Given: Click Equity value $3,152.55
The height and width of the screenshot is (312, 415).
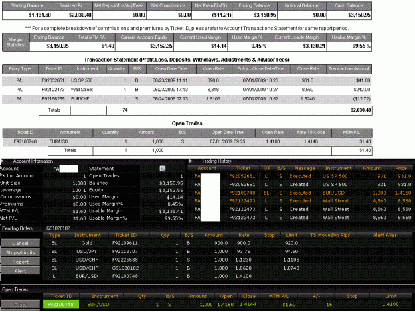Looking at the screenshot, I should pos(171,190).
